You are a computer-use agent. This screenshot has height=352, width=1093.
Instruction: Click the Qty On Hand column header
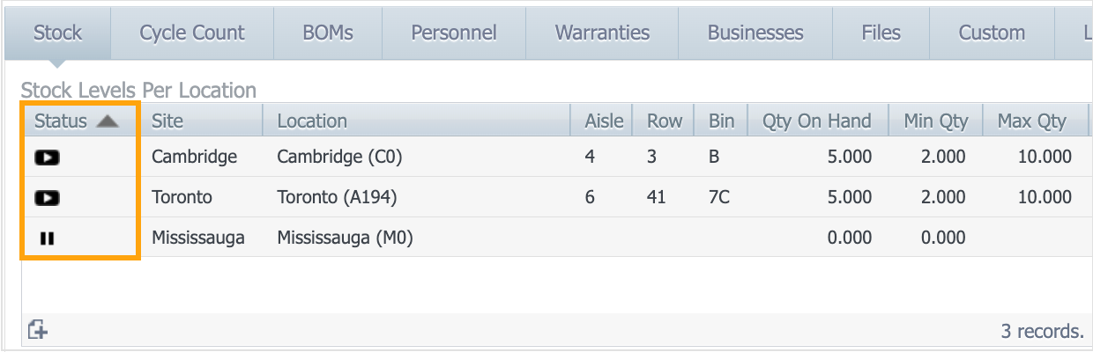tap(816, 121)
